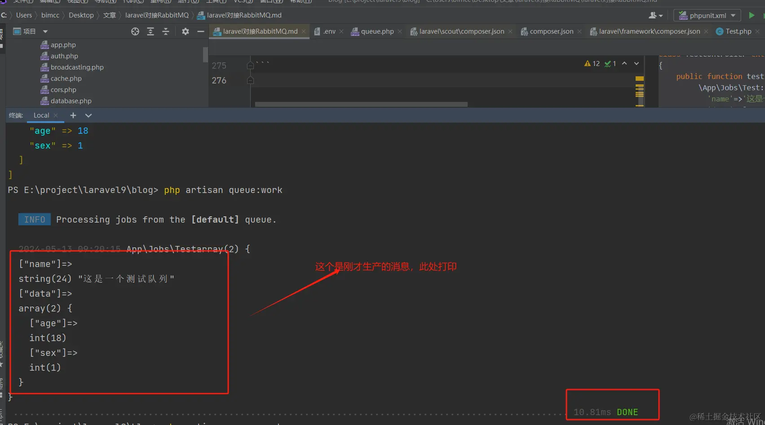Click the Desktop breadcrumb segment
This screenshot has width=765, height=425.
[81, 15]
